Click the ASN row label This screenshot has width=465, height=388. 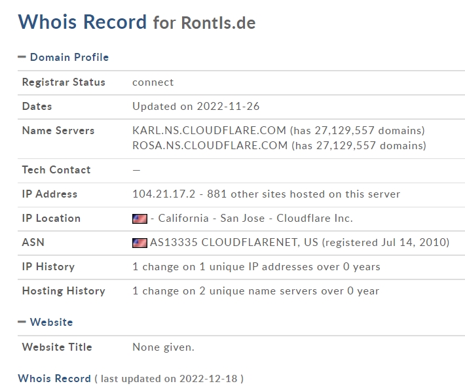coord(33,242)
